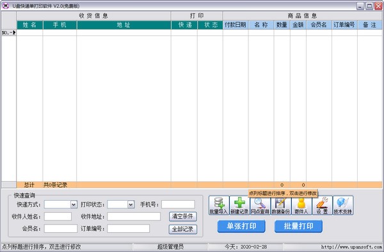This screenshot has height=252, width=384.
Task: Click the 清空条件 button
Action: [x=182, y=217]
